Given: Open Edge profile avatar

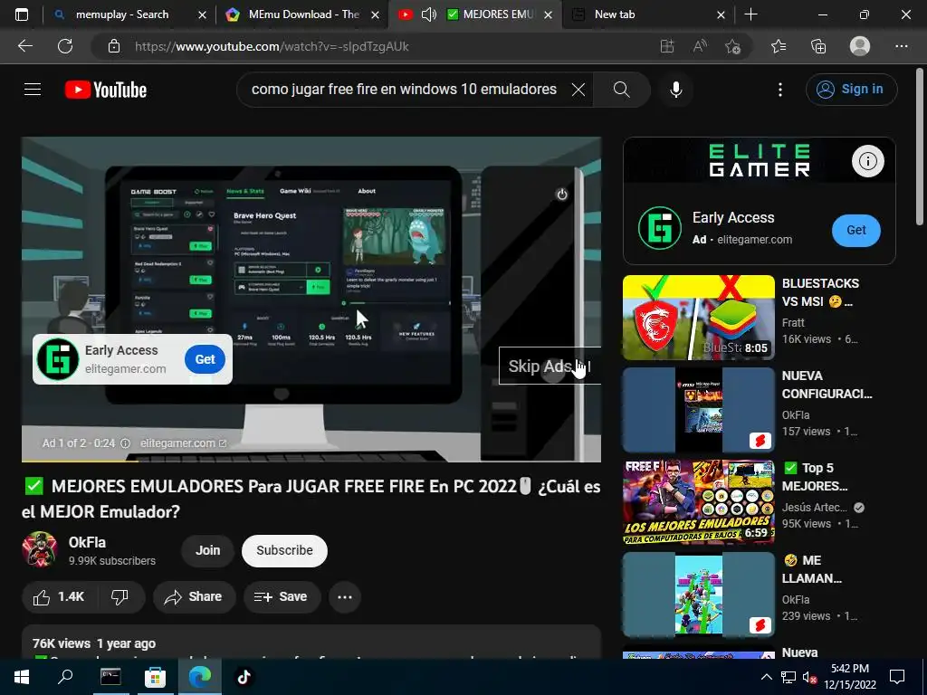Looking at the screenshot, I should click(860, 46).
